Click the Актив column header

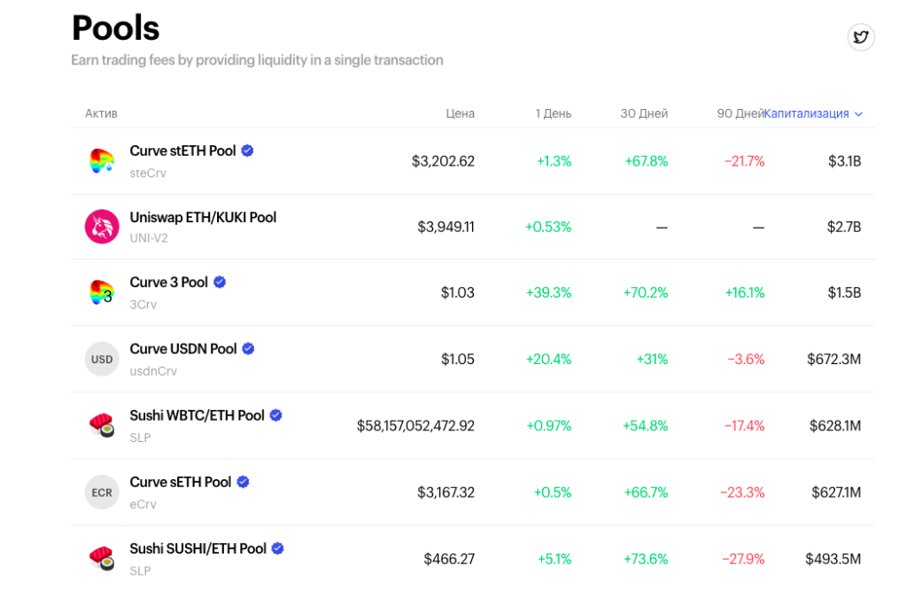(101, 113)
